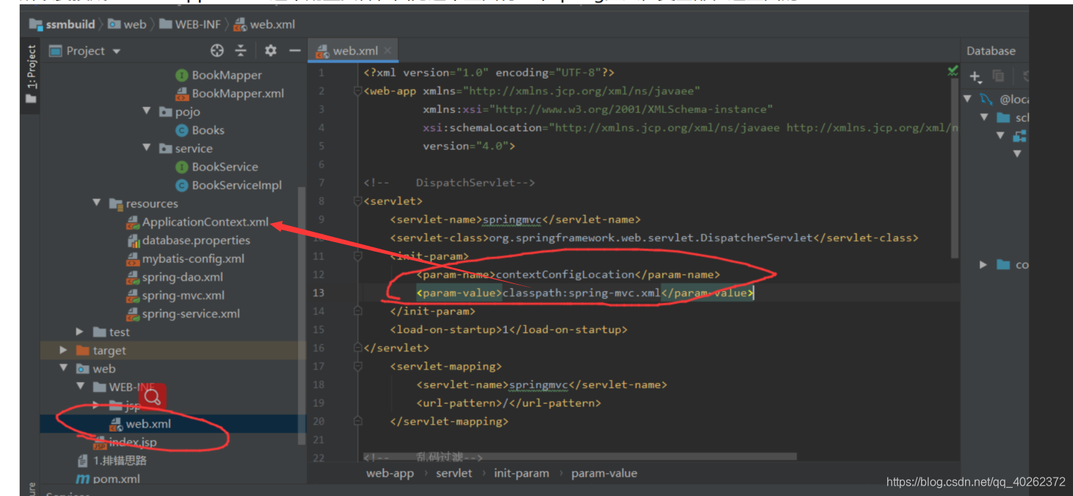Click the Database panel title
This screenshot has width=1073, height=496.
point(992,51)
